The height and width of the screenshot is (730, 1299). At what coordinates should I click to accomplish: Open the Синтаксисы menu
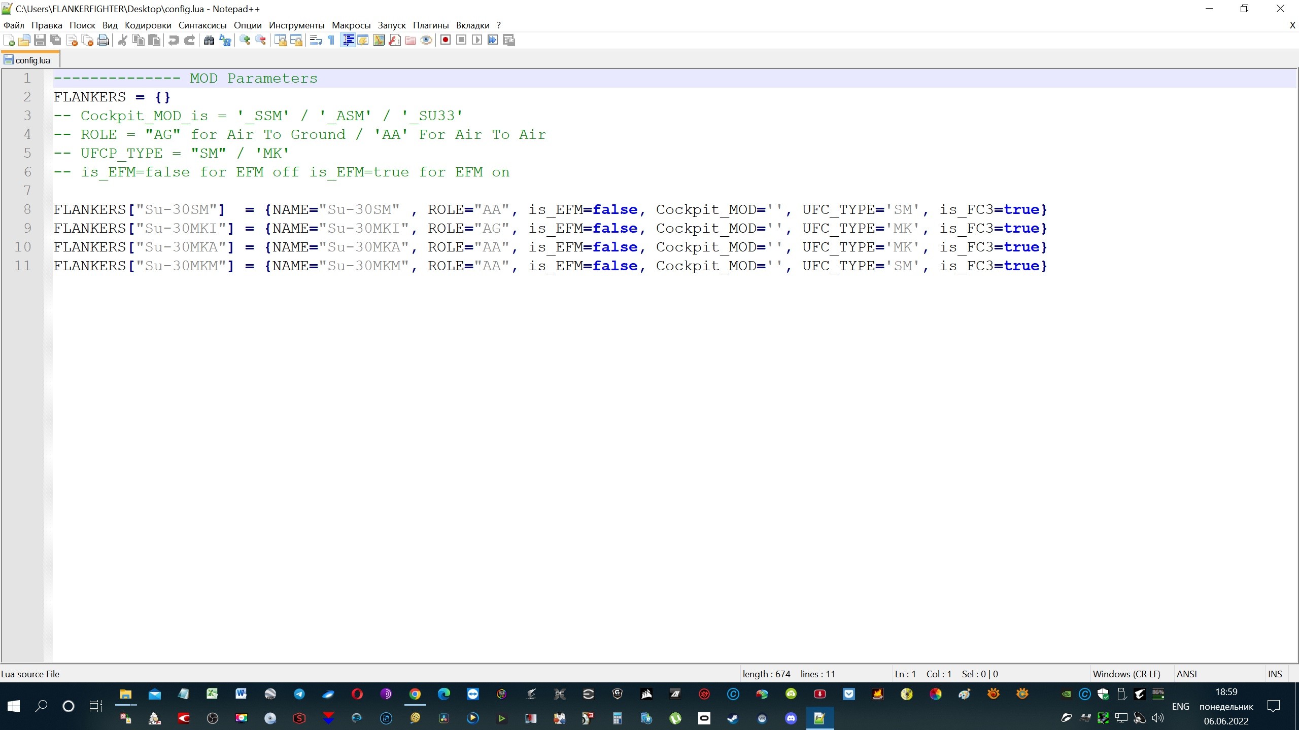202,25
